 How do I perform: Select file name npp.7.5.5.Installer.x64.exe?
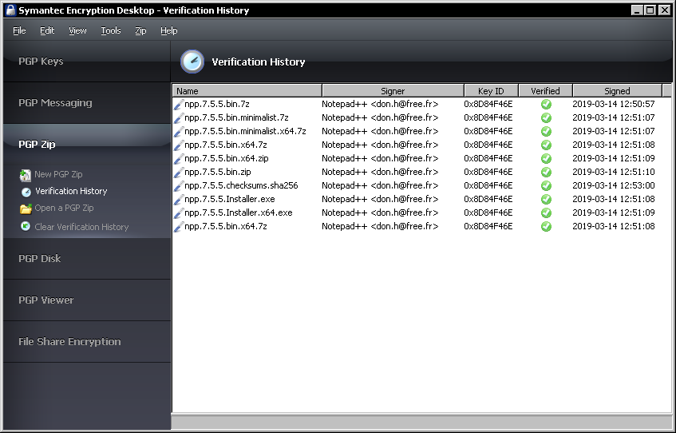point(239,213)
